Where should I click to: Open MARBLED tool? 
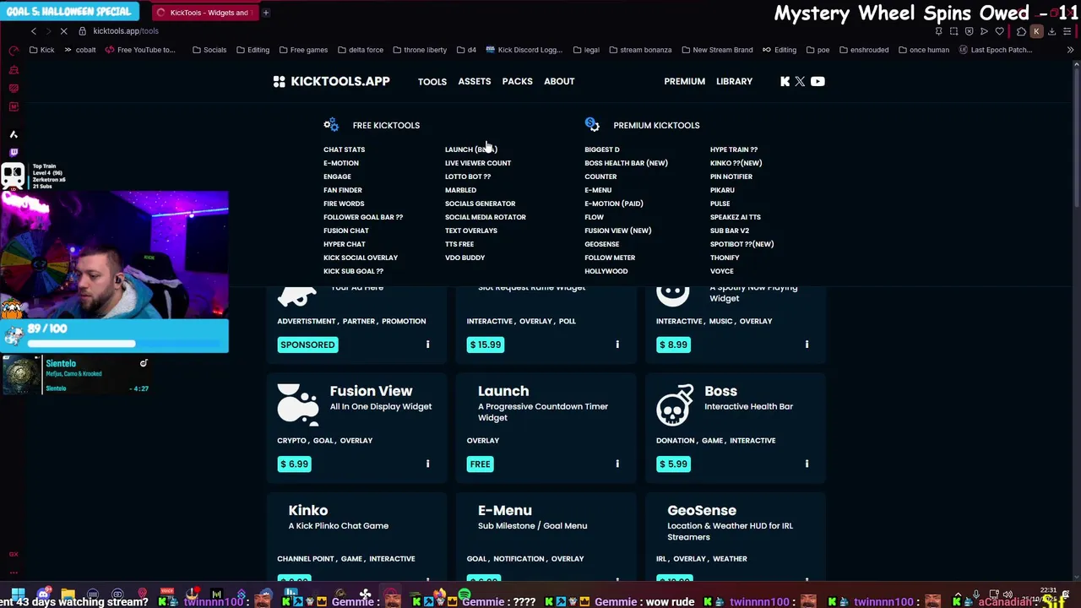click(460, 190)
